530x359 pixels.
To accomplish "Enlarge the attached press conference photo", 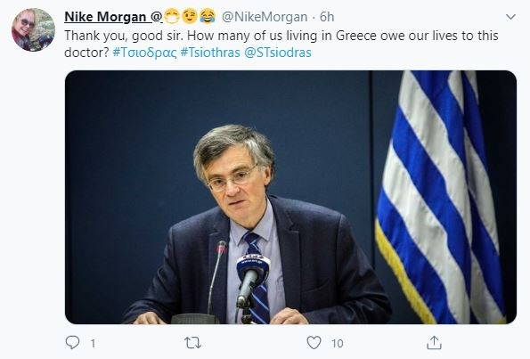I will (x=290, y=197).
